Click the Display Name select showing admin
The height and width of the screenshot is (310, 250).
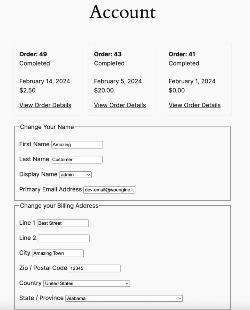pos(75,174)
